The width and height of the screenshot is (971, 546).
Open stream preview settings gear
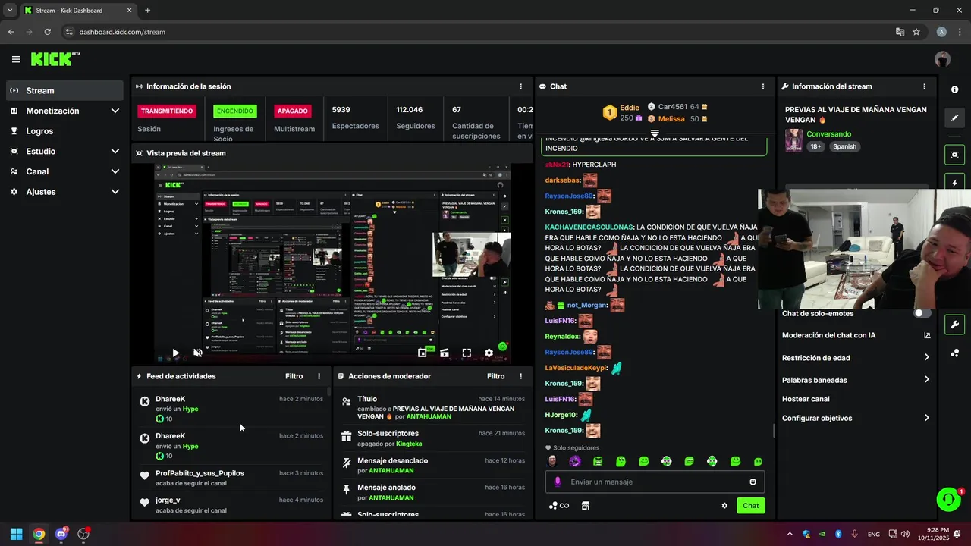489,353
